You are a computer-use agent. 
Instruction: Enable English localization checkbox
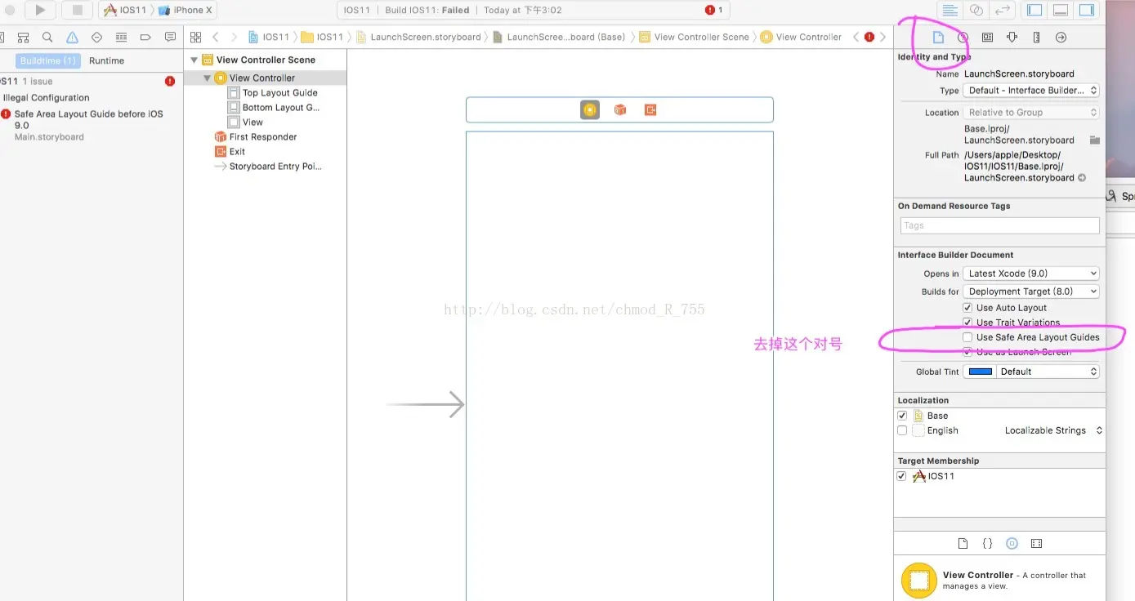(902, 430)
